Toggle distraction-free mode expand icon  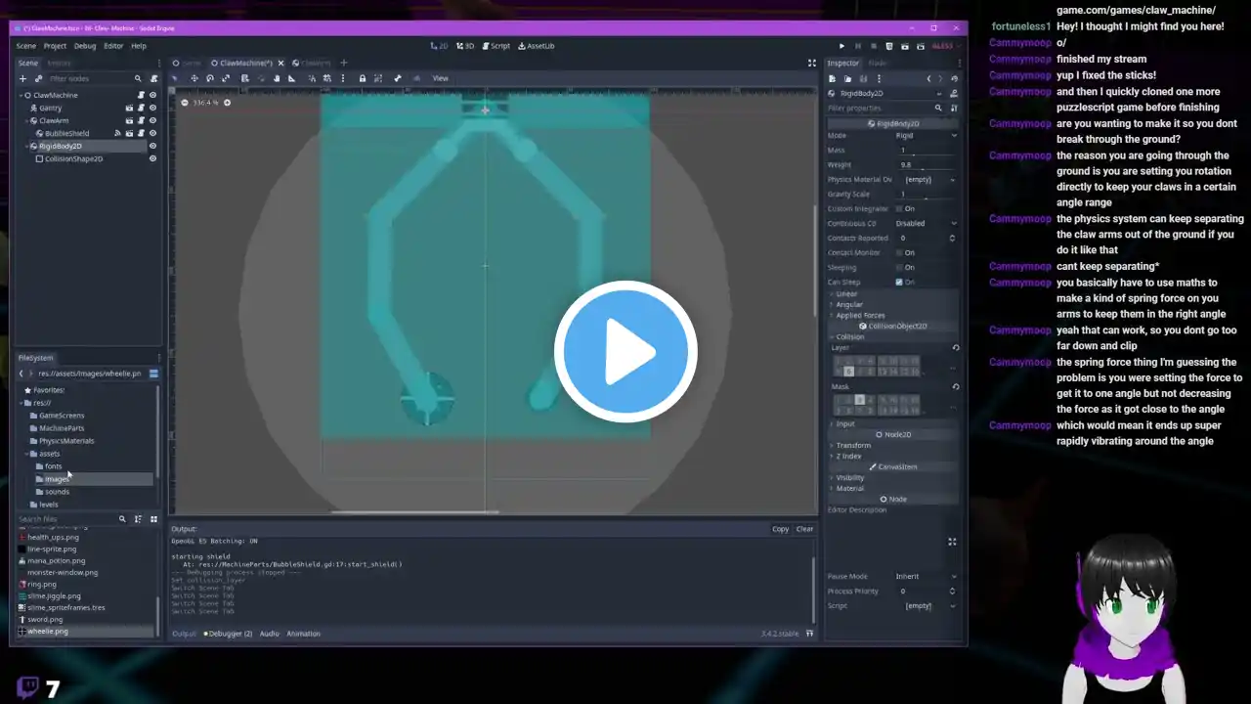(x=811, y=64)
